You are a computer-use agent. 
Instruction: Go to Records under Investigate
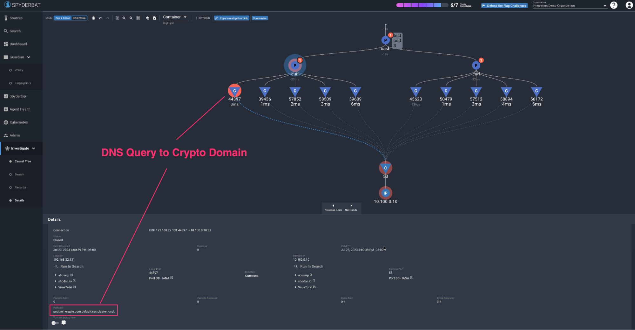tap(20, 188)
